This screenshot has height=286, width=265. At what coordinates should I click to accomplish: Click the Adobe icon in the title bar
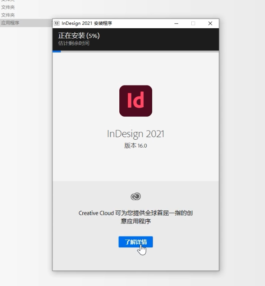tap(57, 23)
